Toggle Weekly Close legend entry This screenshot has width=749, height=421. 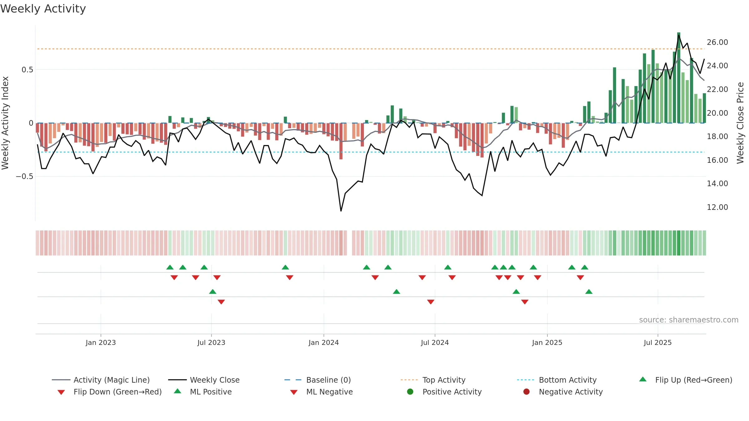pos(204,380)
